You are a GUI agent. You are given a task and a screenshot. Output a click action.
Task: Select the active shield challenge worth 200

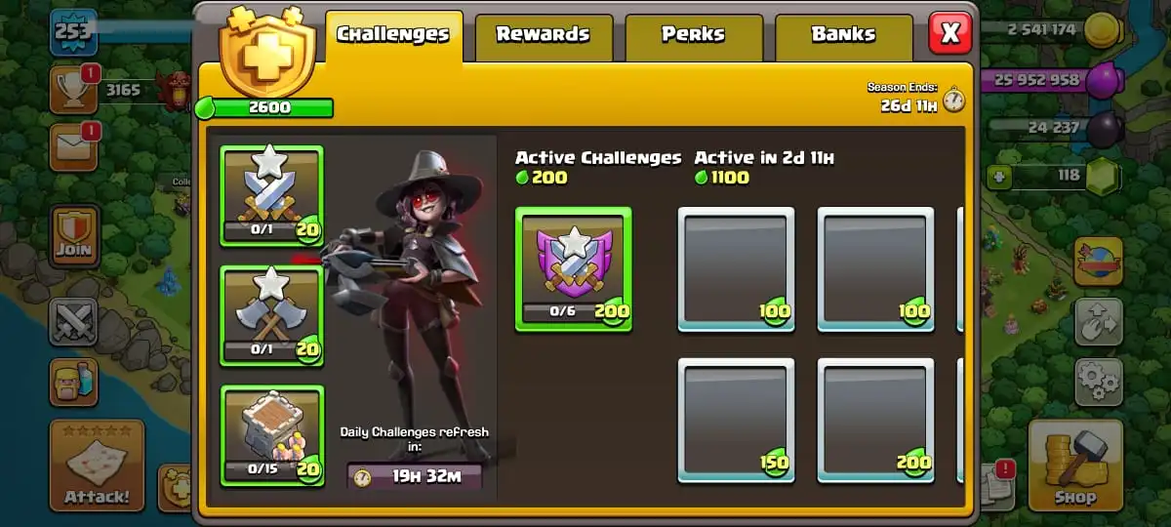[x=573, y=269]
